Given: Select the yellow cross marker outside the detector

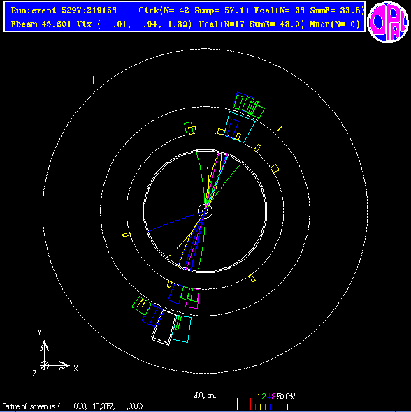Looking at the screenshot, I should pyautogui.click(x=94, y=79).
